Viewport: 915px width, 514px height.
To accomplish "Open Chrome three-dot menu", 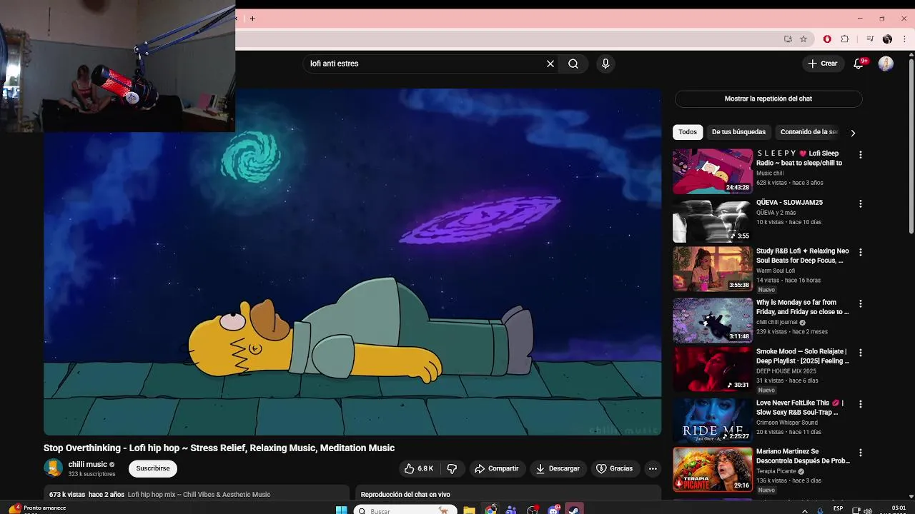I will click(x=904, y=39).
